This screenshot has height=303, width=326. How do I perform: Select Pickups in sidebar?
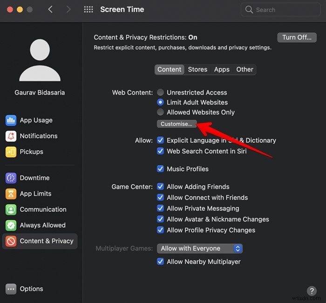tap(40, 152)
